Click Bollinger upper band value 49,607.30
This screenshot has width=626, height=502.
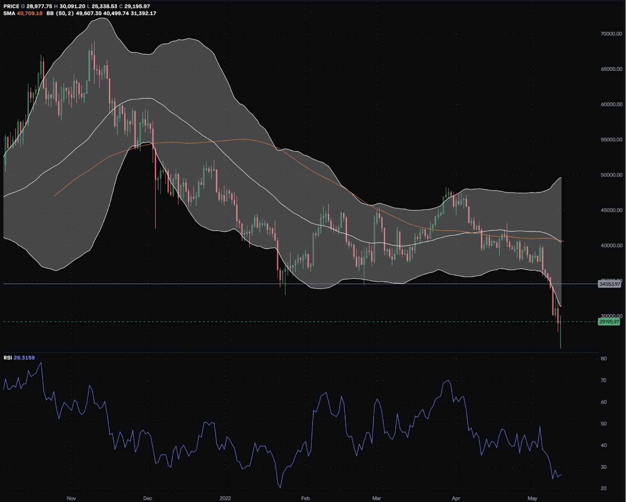[89, 13]
